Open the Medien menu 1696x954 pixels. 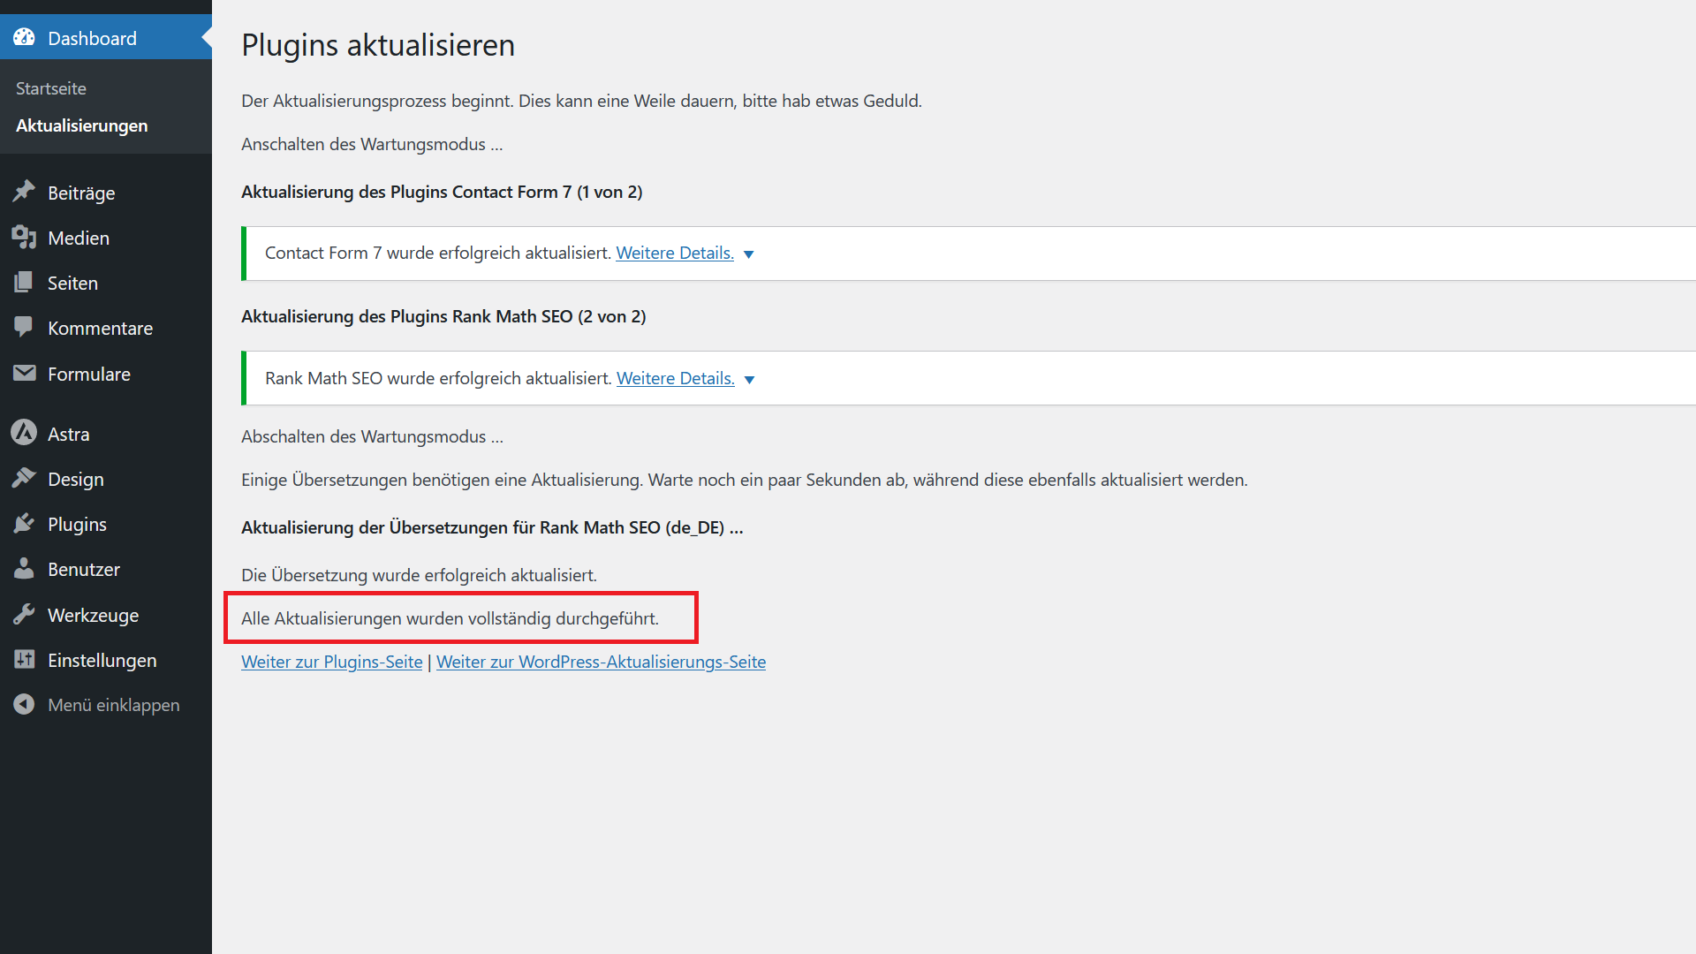106,238
